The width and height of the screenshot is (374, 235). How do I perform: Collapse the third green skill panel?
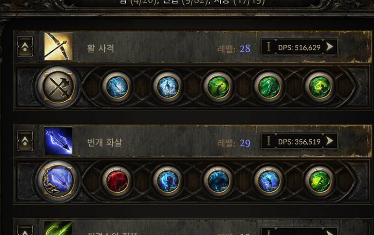pyautogui.click(x=25, y=230)
